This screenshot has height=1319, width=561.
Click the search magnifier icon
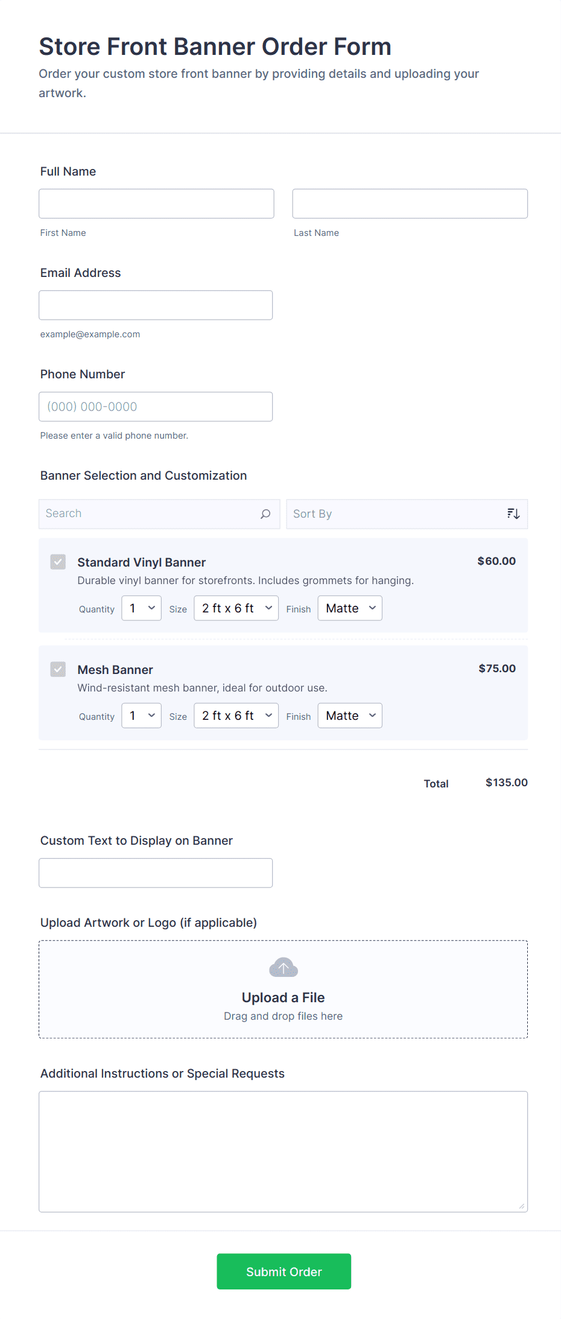tap(265, 513)
